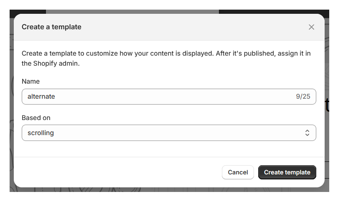Click the 'Based on' label

pos(36,118)
